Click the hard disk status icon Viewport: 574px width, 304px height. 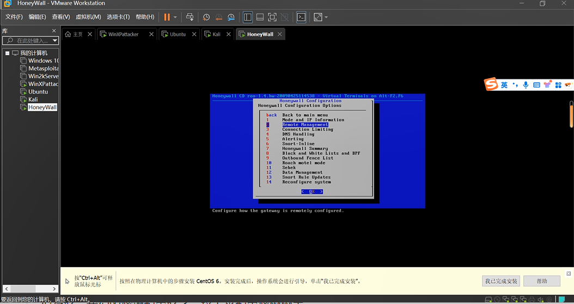[488, 300]
